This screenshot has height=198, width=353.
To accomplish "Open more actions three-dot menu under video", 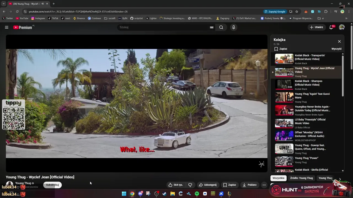I will tap(264, 185).
